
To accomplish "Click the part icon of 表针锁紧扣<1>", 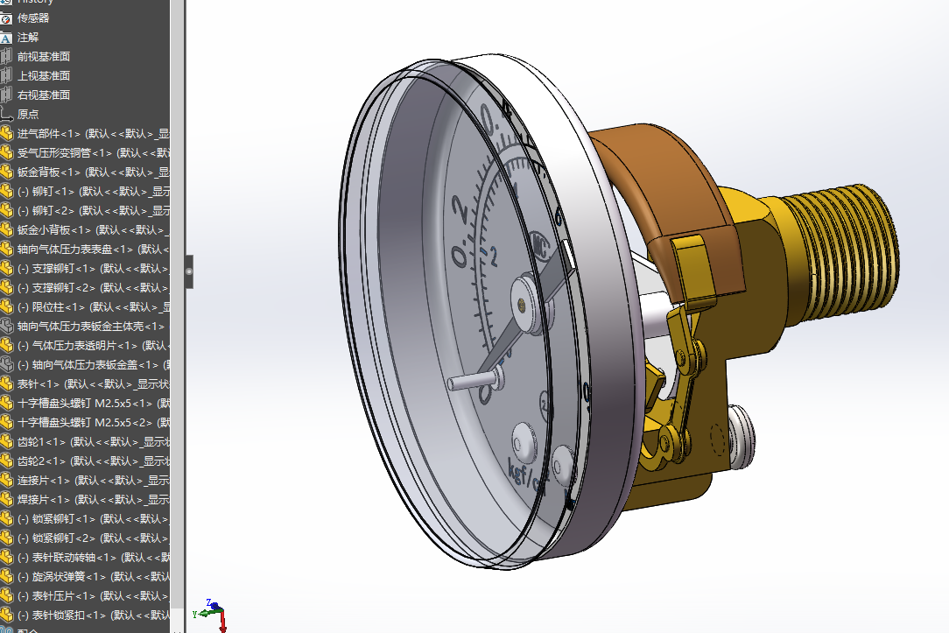I will (x=6, y=615).
